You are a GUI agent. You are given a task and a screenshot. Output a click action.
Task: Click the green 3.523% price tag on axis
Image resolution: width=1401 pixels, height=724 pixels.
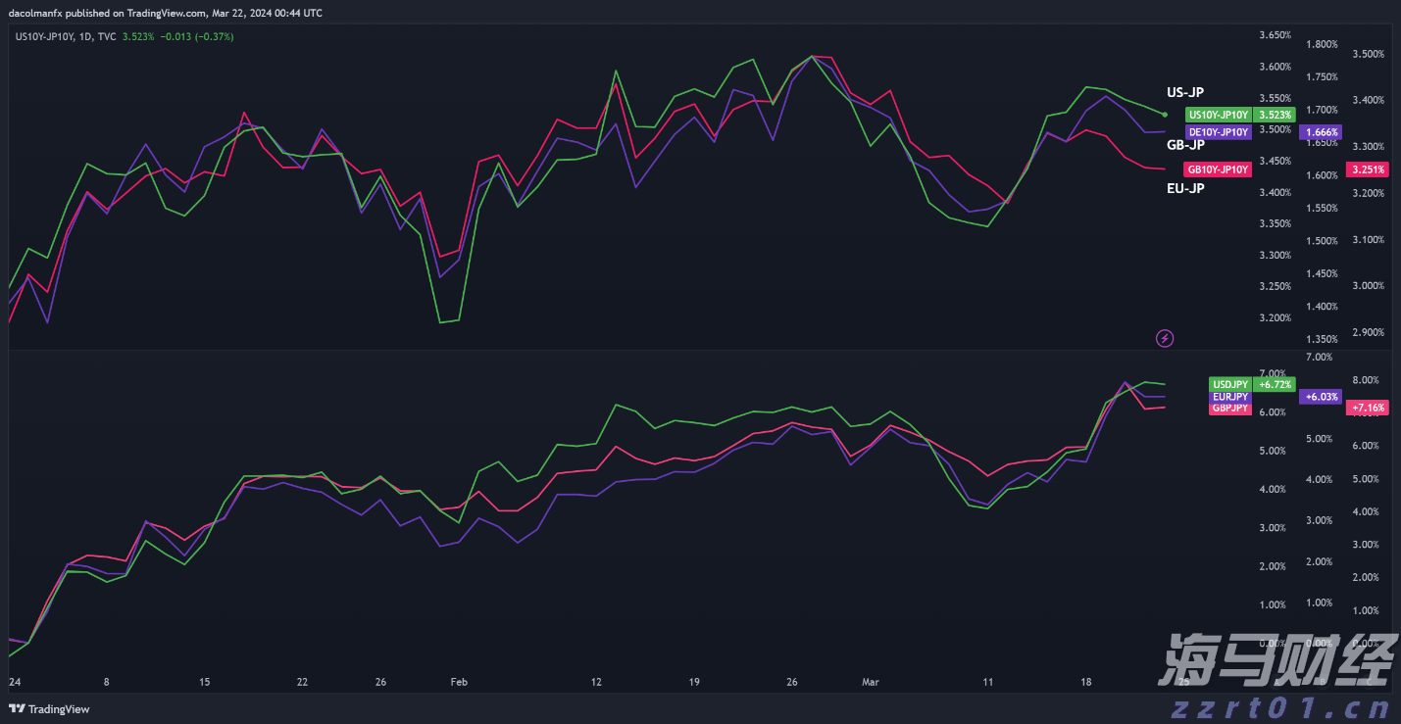point(1275,115)
